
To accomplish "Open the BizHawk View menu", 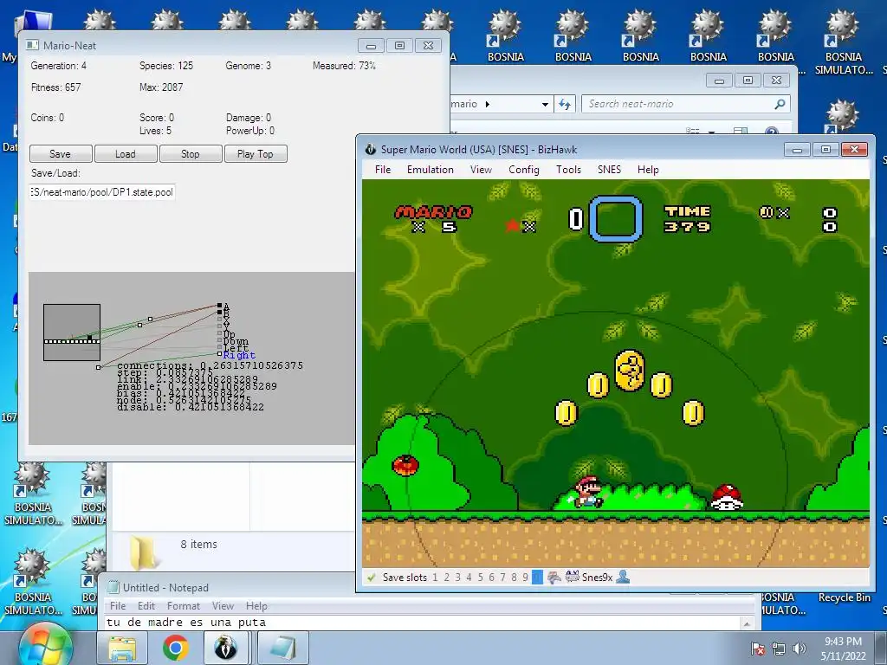I will coord(481,170).
